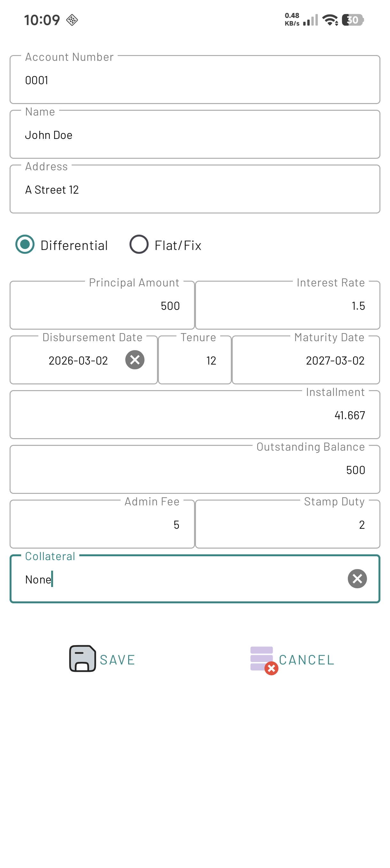Click the SAVE button label

pos(117,660)
